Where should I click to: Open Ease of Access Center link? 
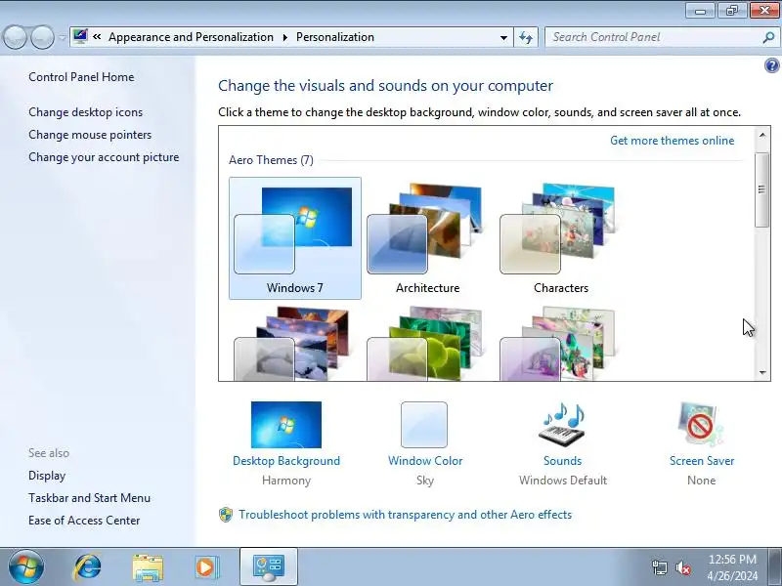coord(84,521)
